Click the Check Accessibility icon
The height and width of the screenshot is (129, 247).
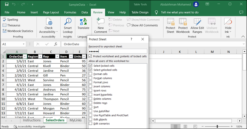49,22
